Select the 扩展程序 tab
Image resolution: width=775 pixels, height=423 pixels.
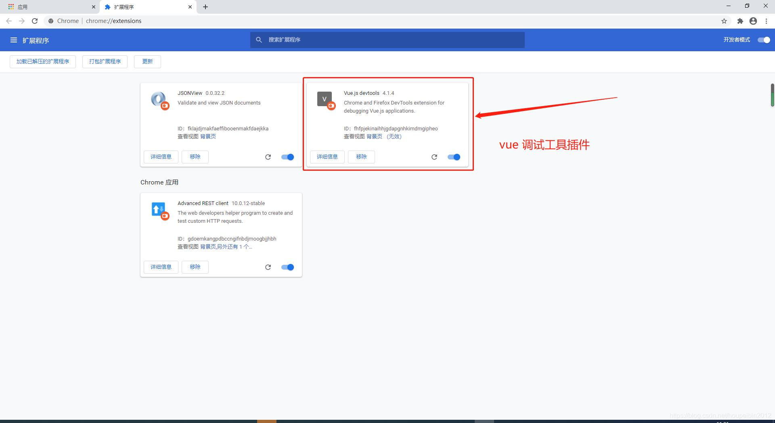click(x=148, y=7)
